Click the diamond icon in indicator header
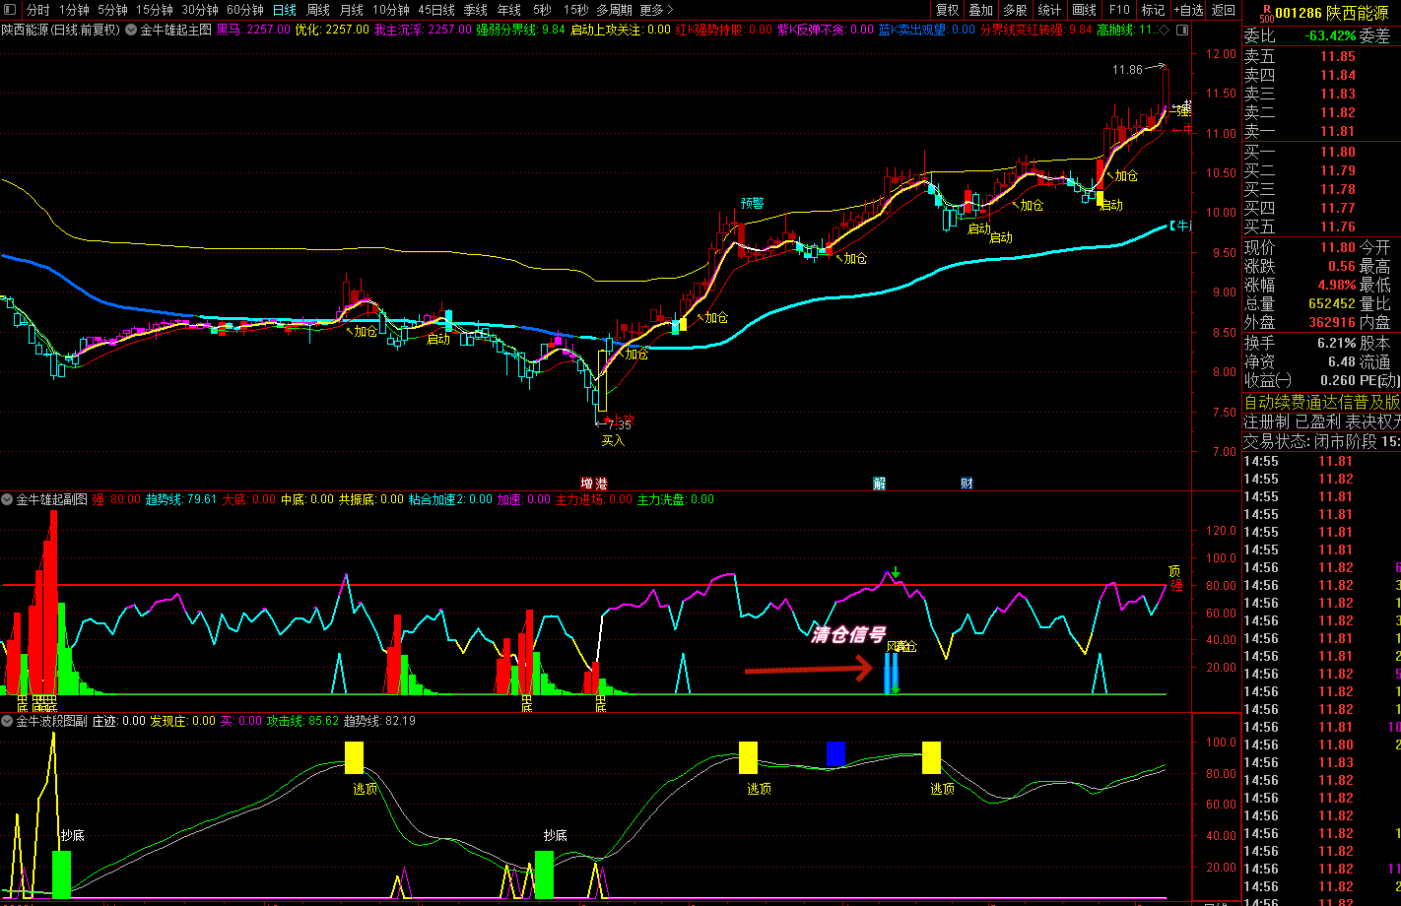This screenshot has height=906, width=1401. point(1165,30)
